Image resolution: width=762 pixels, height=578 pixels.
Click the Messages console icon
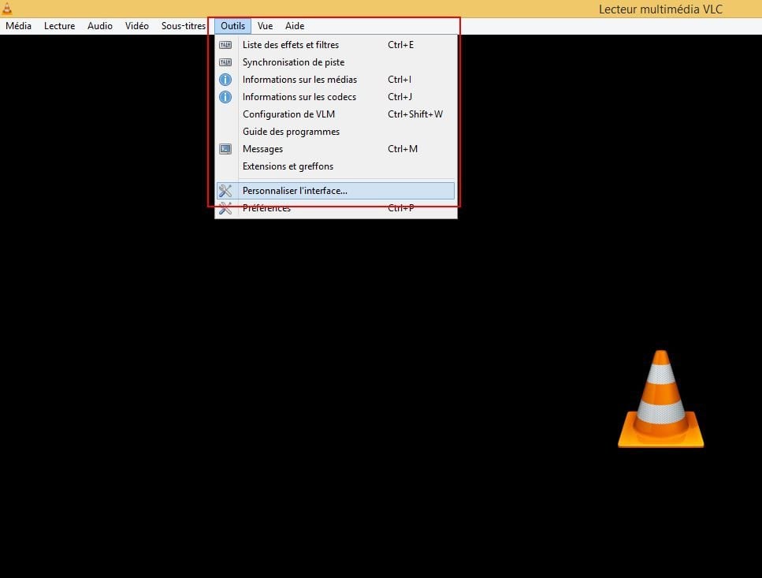225,149
